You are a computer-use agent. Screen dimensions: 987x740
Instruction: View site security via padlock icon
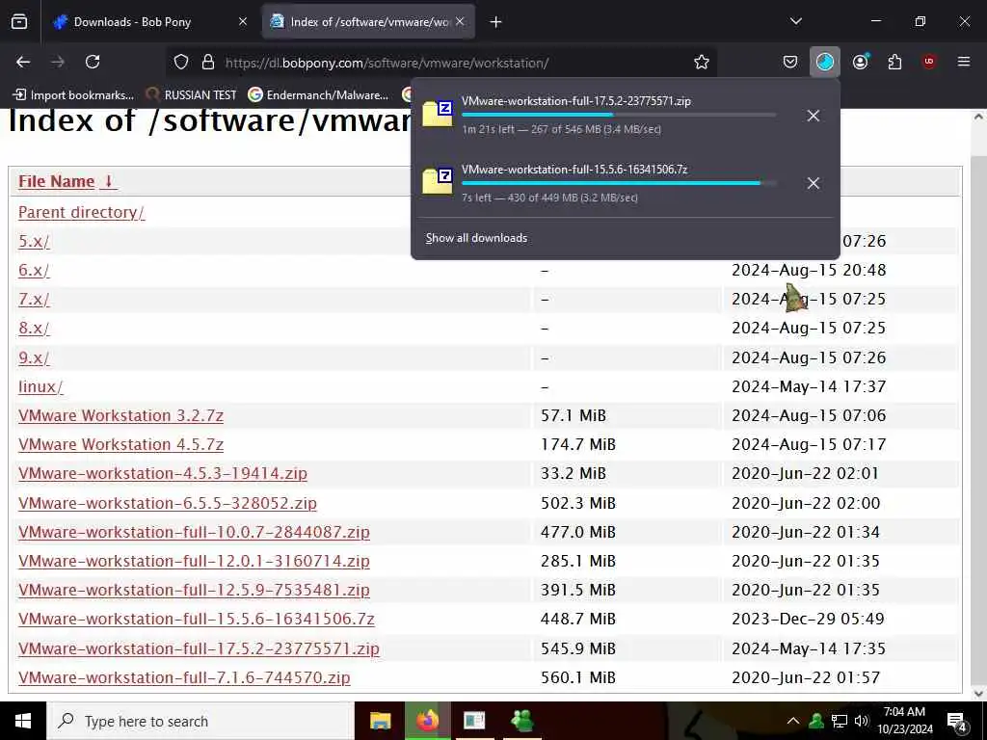(x=208, y=63)
